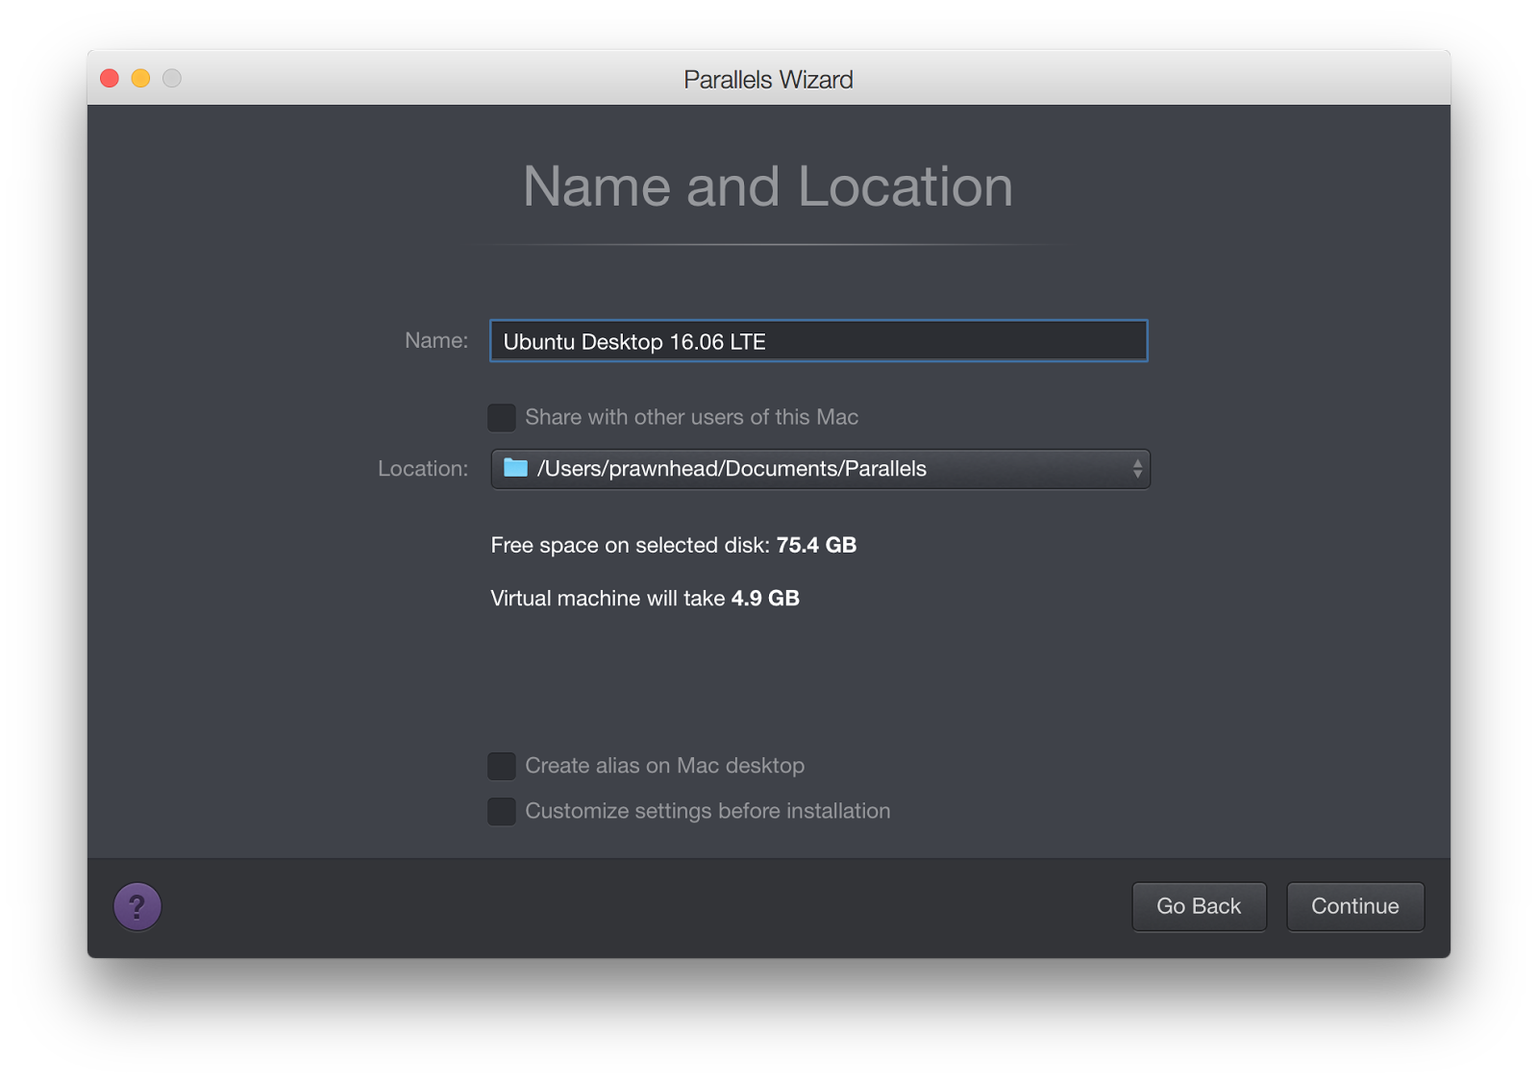Viewport: 1538px width, 1083px height.
Task: Click the Name and Location heading
Action: pyautogui.click(x=768, y=186)
